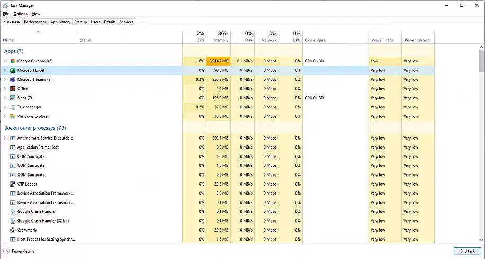Click the Google Chrome app icon
This screenshot has width=485, height=259.
(13, 61)
